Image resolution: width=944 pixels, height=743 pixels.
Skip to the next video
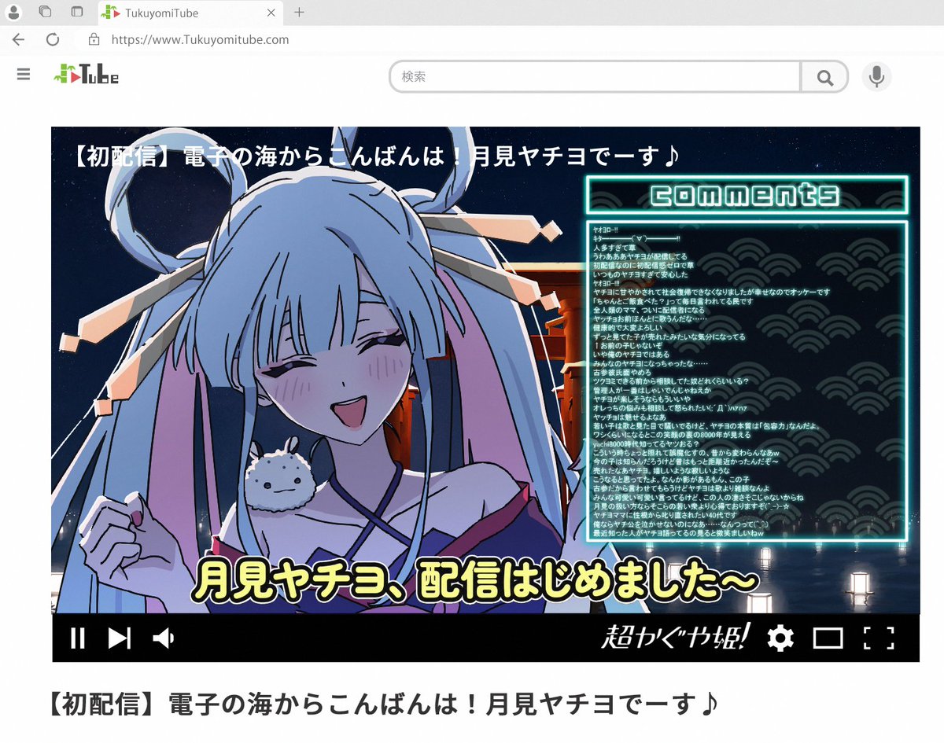point(120,638)
